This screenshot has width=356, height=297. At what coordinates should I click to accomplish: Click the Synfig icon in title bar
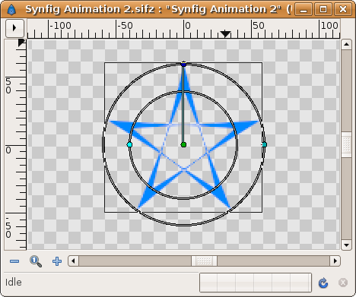(11, 10)
